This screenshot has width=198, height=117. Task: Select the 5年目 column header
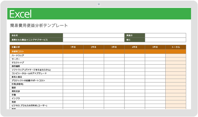click(155, 47)
